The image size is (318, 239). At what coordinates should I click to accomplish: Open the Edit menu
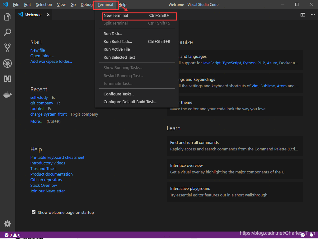pos(27,4)
